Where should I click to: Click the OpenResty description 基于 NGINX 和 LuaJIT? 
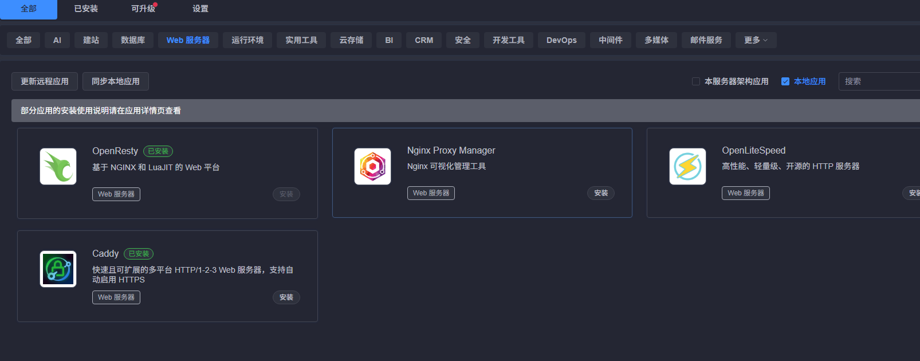156,167
